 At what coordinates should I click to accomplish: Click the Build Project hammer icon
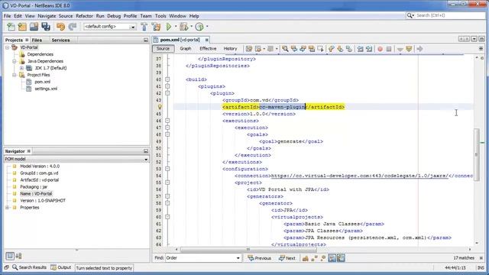pyautogui.click(x=144, y=27)
